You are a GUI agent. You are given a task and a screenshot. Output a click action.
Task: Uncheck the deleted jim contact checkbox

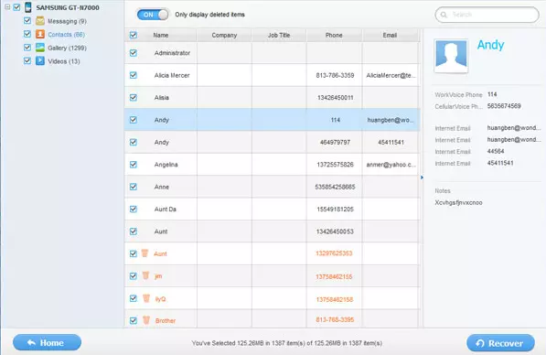click(x=134, y=276)
